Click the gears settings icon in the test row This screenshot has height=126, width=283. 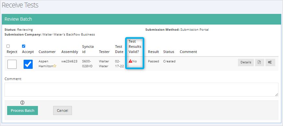[x=270, y=62]
